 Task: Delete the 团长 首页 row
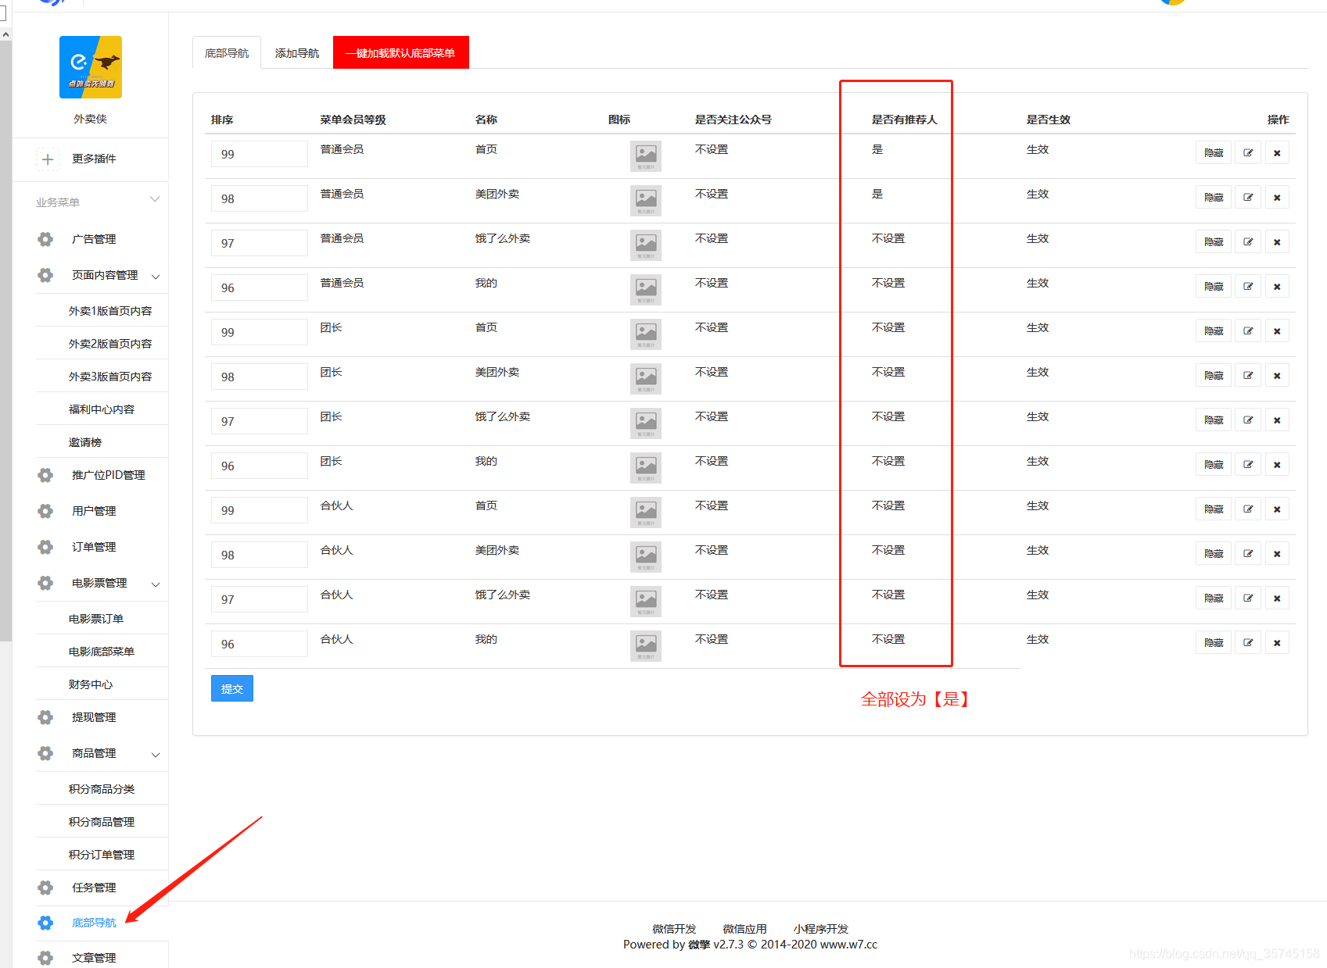tap(1277, 330)
